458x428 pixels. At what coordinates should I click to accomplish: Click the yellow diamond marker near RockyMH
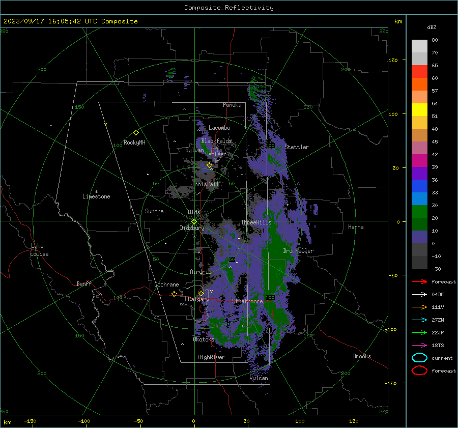click(x=136, y=133)
